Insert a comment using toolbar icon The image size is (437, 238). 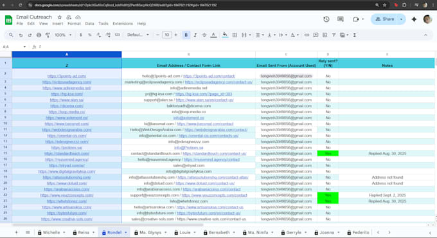[x=316, y=35]
